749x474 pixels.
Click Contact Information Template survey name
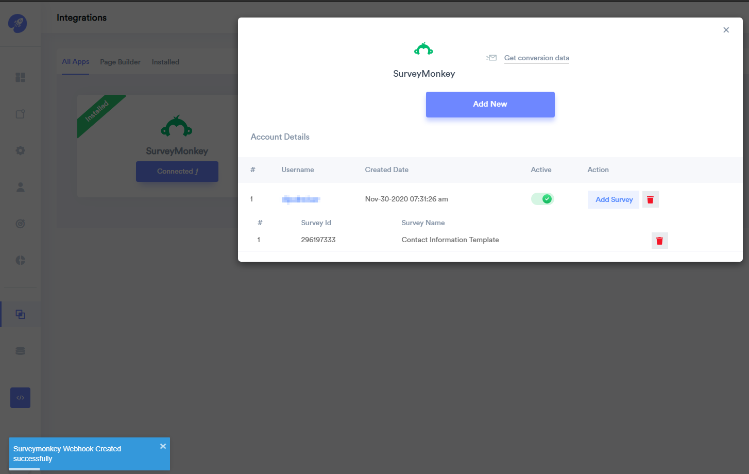coord(450,240)
